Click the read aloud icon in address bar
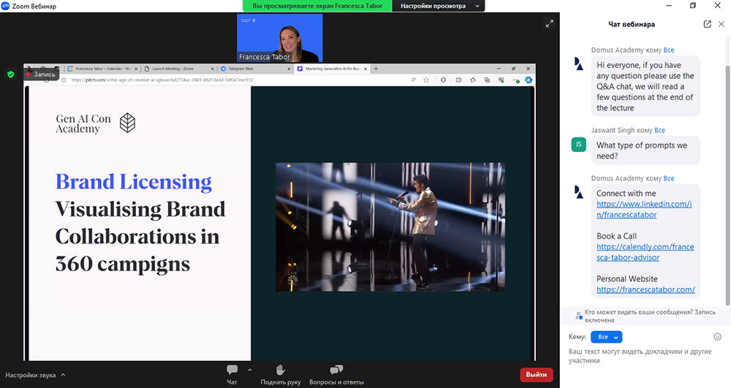Viewport: 731px width, 388px height. point(413,80)
